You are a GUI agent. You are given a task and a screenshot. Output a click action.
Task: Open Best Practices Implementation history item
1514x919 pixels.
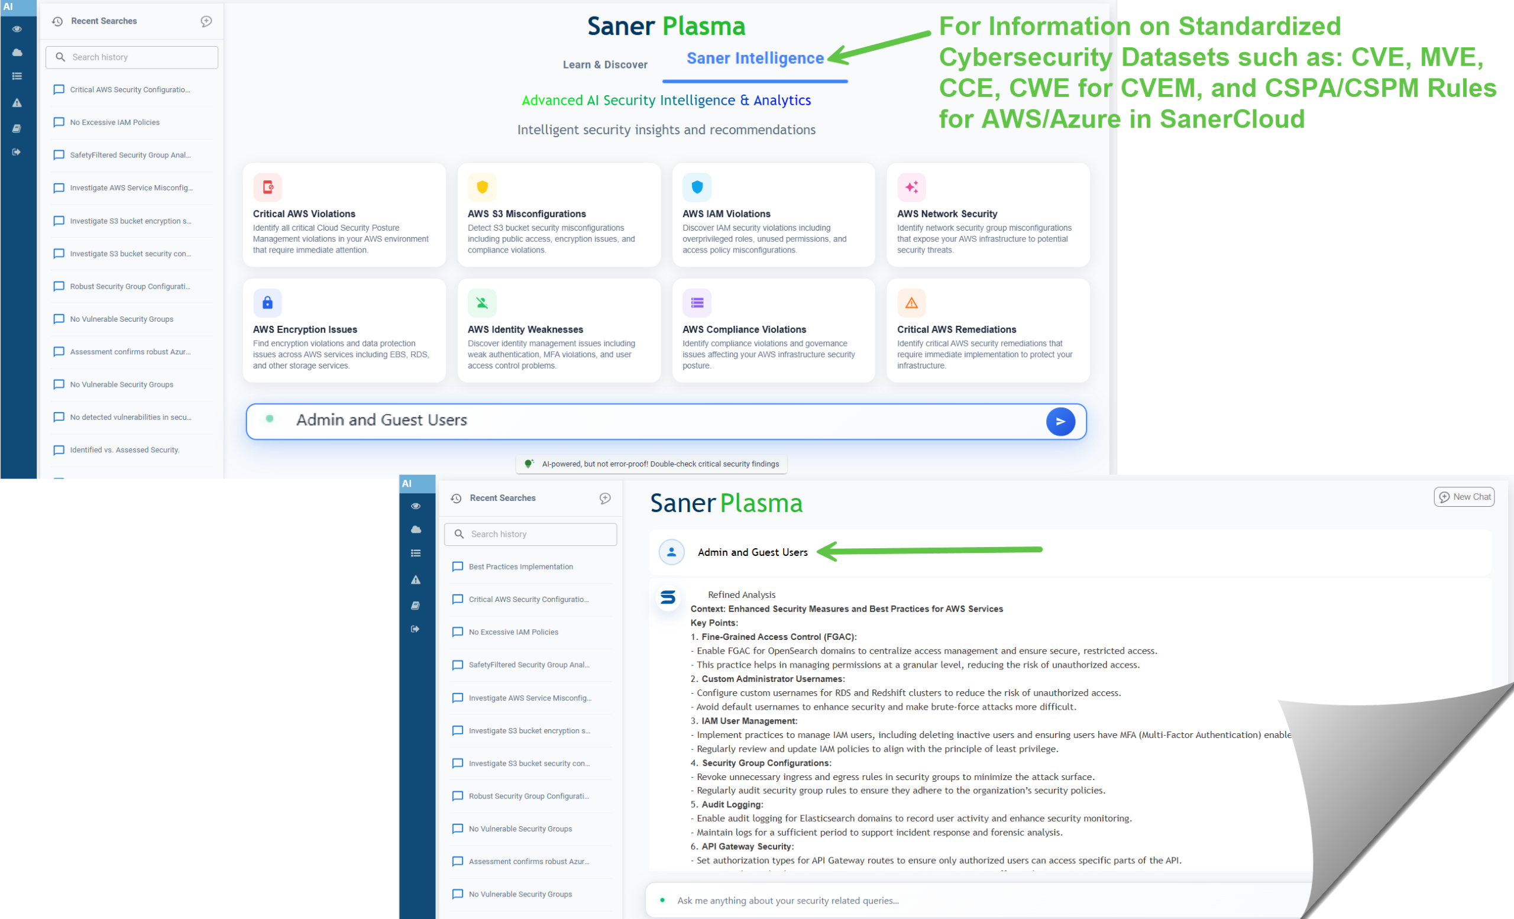tap(520, 567)
